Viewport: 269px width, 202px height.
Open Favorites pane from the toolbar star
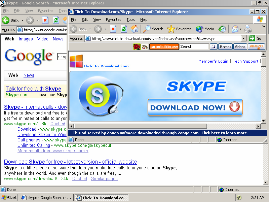point(179,29)
